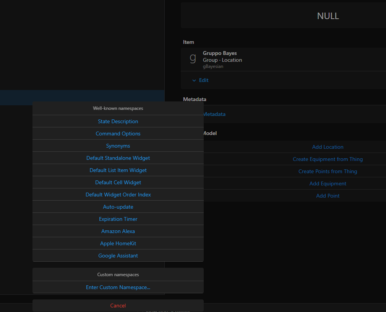This screenshot has height=312, width=386.
Task: Pick Default List Item Widget
Action: 118,170
